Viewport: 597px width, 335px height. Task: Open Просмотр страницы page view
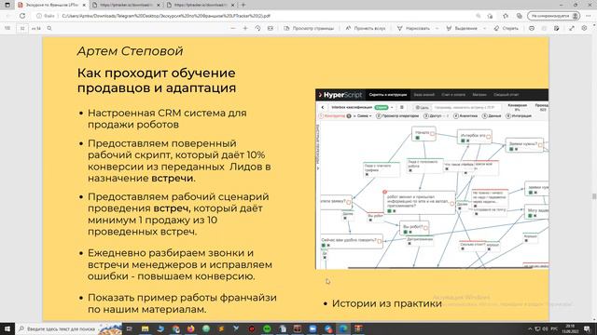pos(309,28)
